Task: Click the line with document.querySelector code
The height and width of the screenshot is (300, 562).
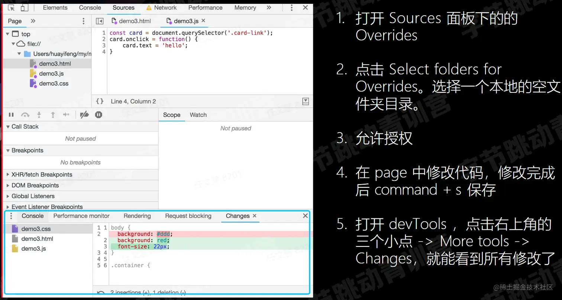Action: coord(191,33)
